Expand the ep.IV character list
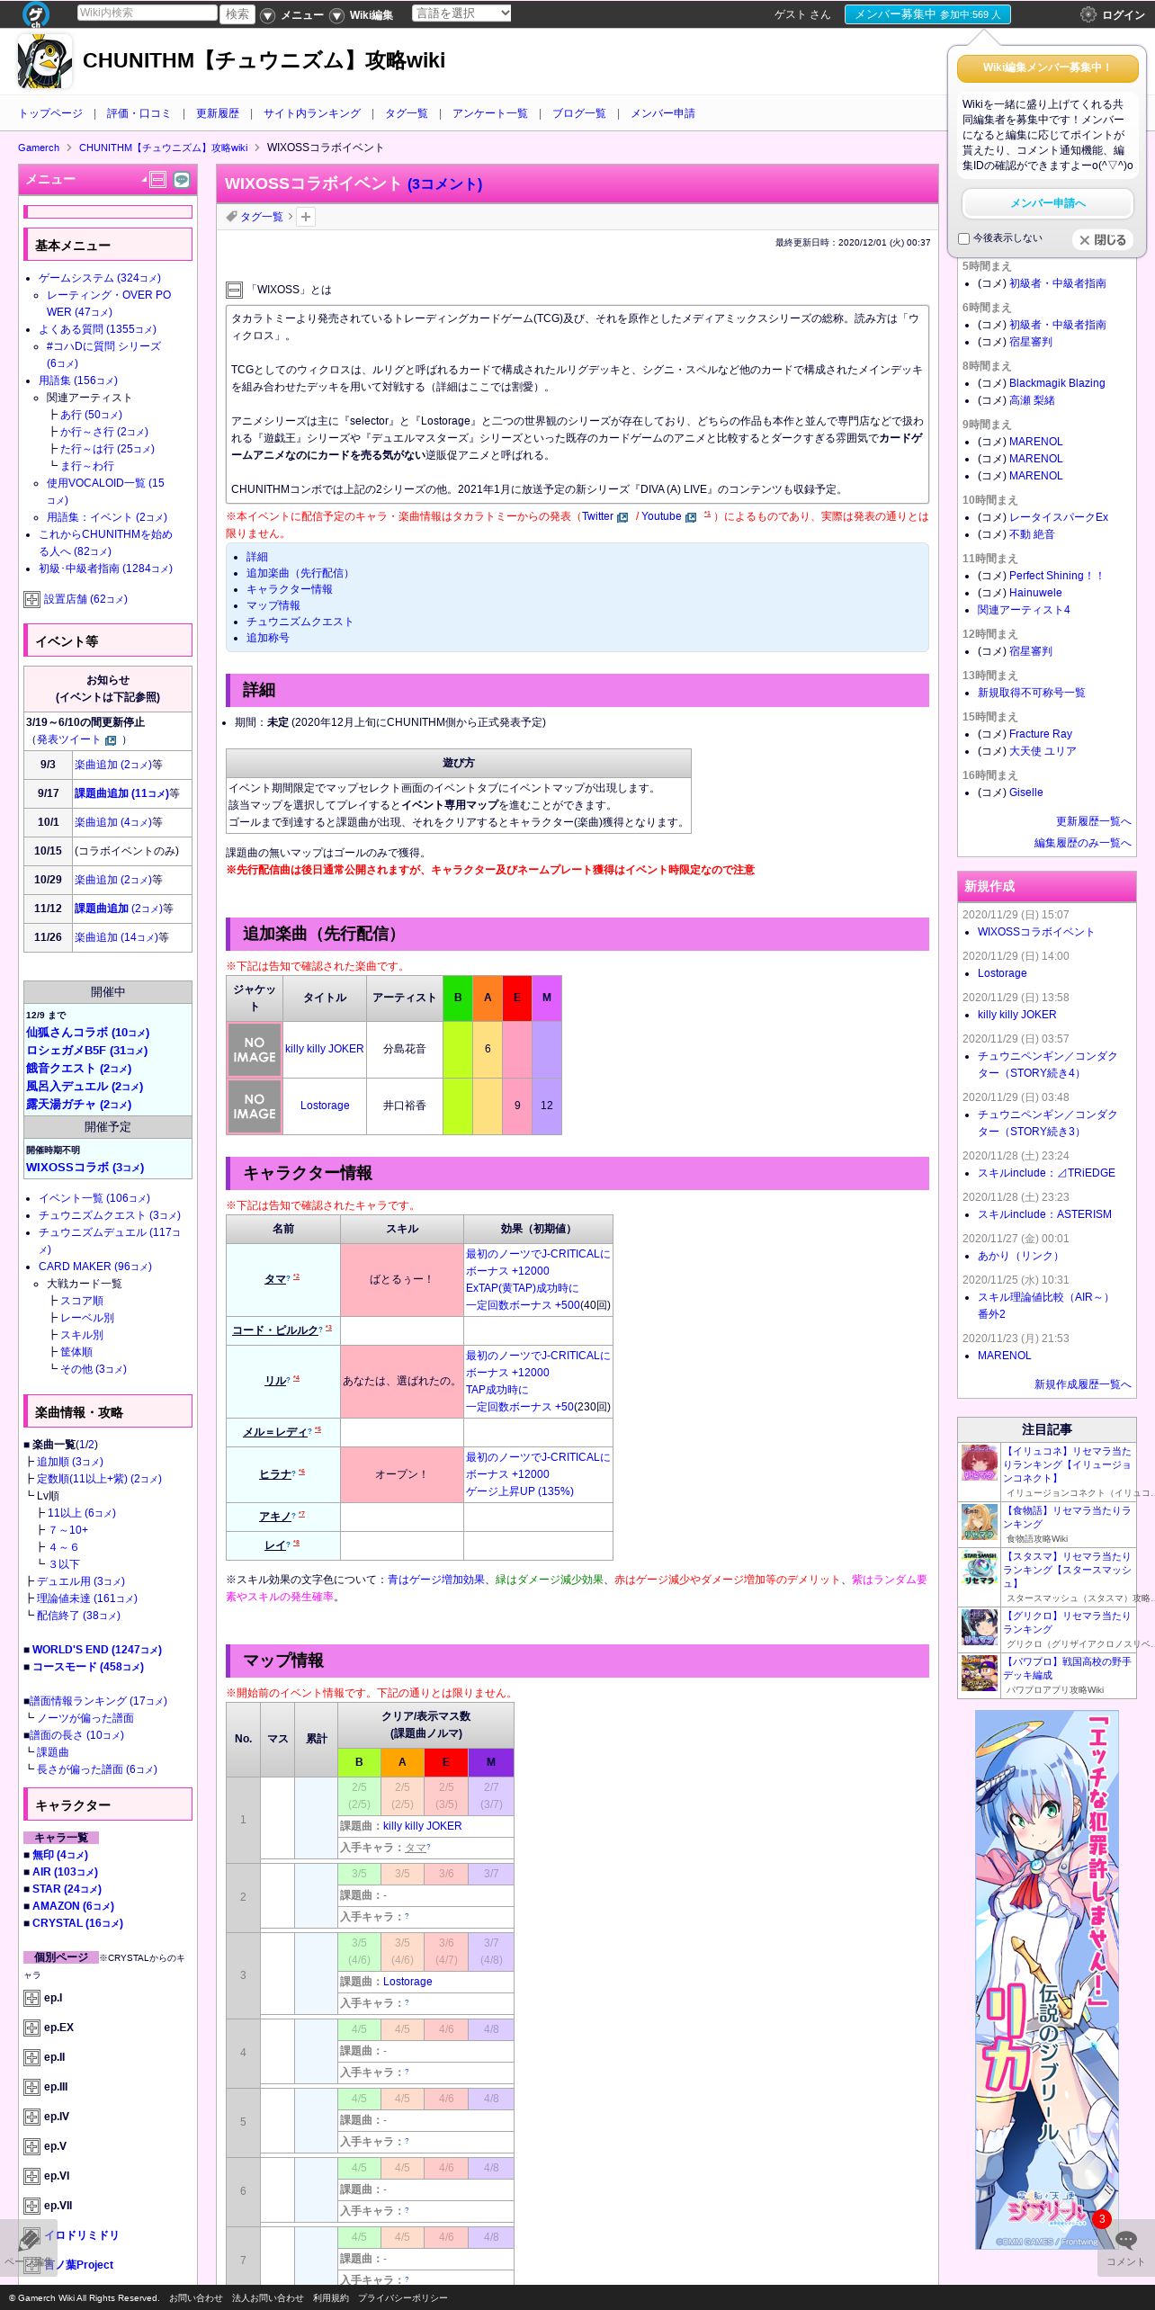The height and width of the screenshot is (2310, 1155). coord(31,2117)
